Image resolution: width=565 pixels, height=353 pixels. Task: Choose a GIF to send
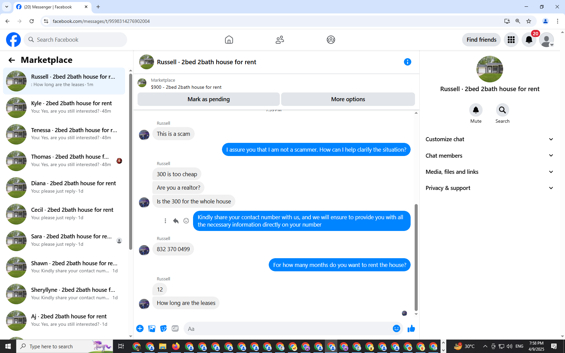coord(175,328)
